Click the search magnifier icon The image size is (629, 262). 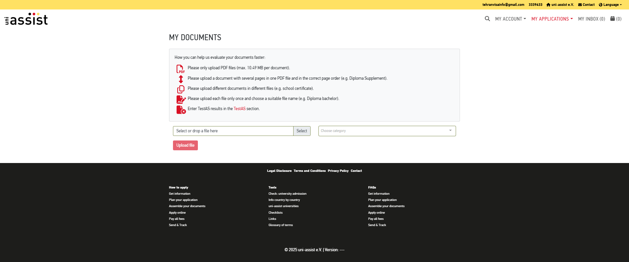click(x=487, y=19)
